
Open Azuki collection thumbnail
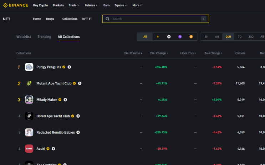coord(29,149)
